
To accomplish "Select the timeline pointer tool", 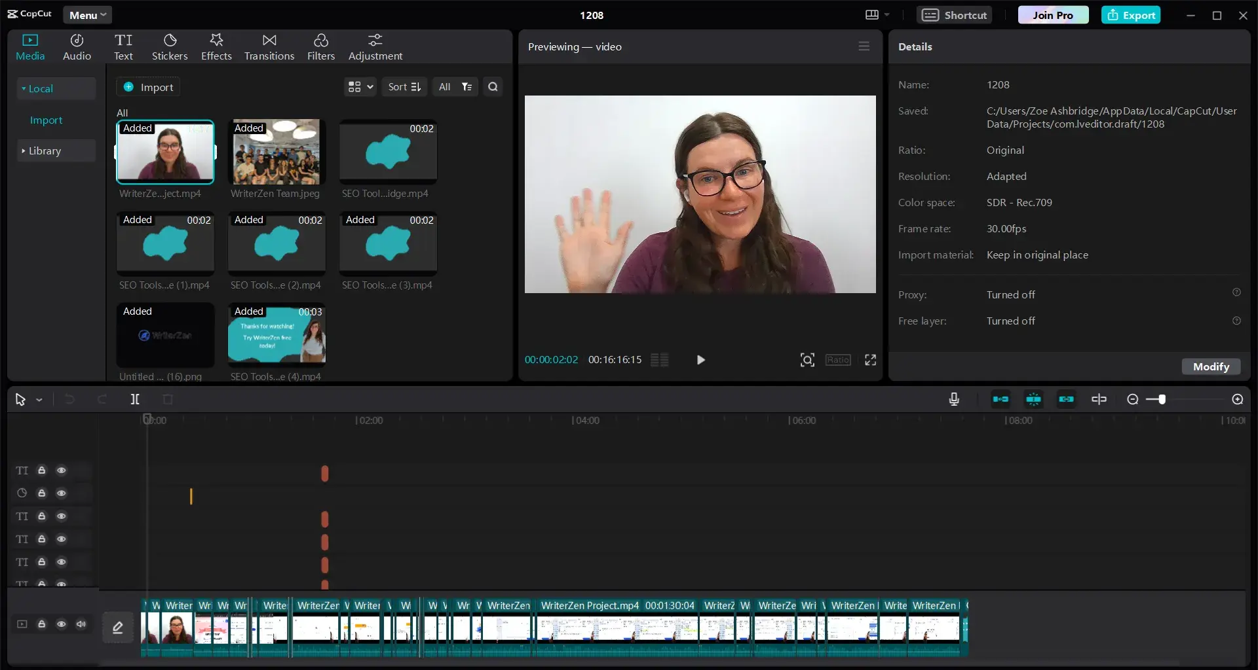I will [x=20, y=399].
